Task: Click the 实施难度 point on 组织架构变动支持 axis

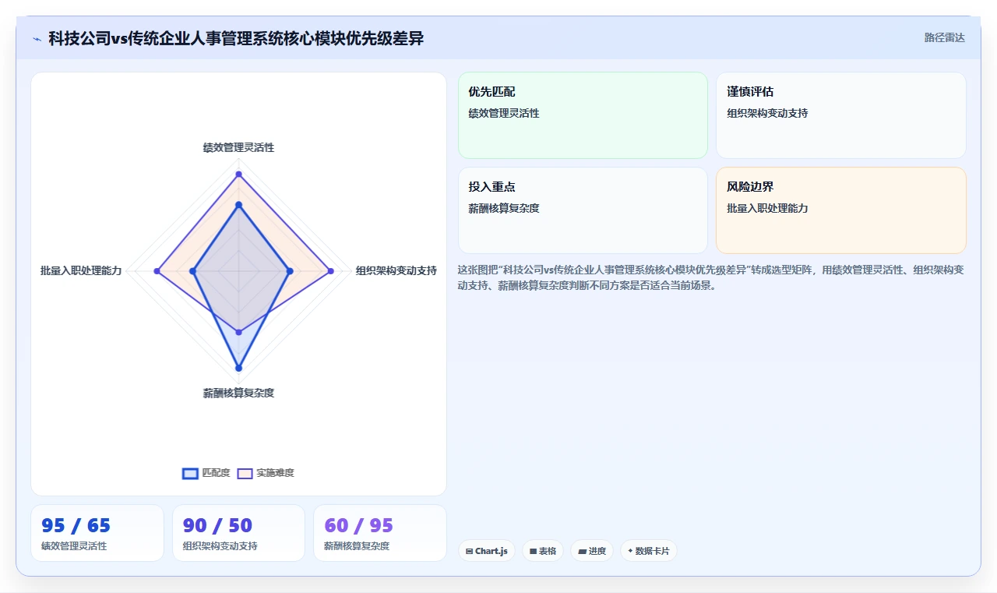Action: (x=330, y=271)
